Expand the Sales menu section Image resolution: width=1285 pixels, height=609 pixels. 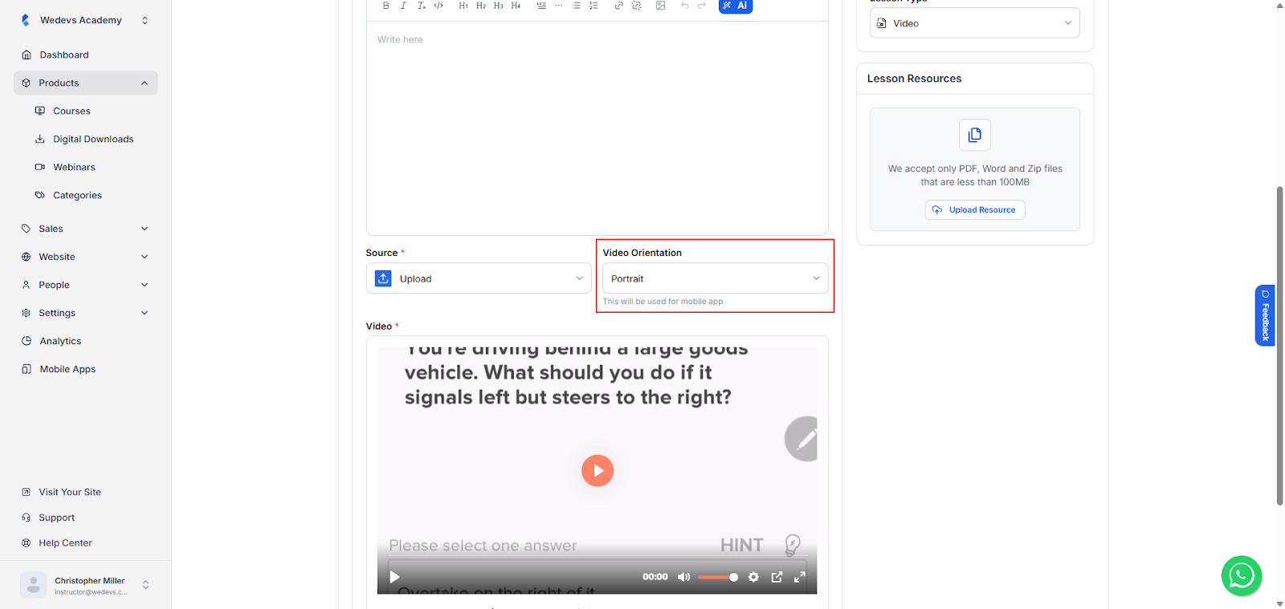point(85,229)
